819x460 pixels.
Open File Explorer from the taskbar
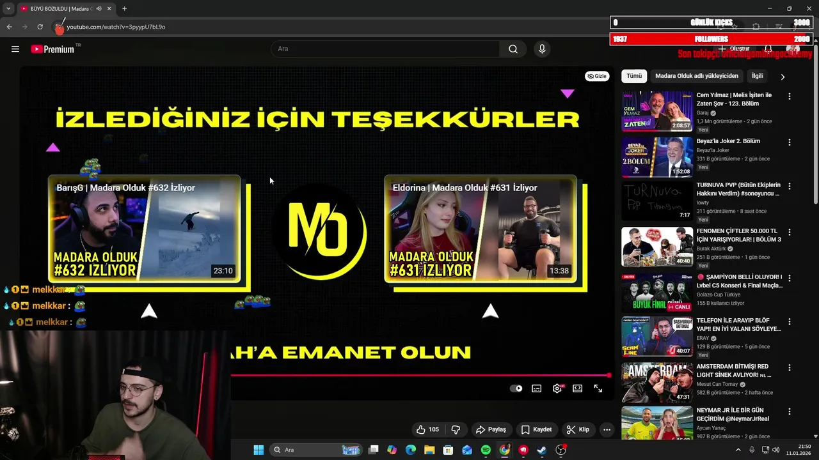429,450
